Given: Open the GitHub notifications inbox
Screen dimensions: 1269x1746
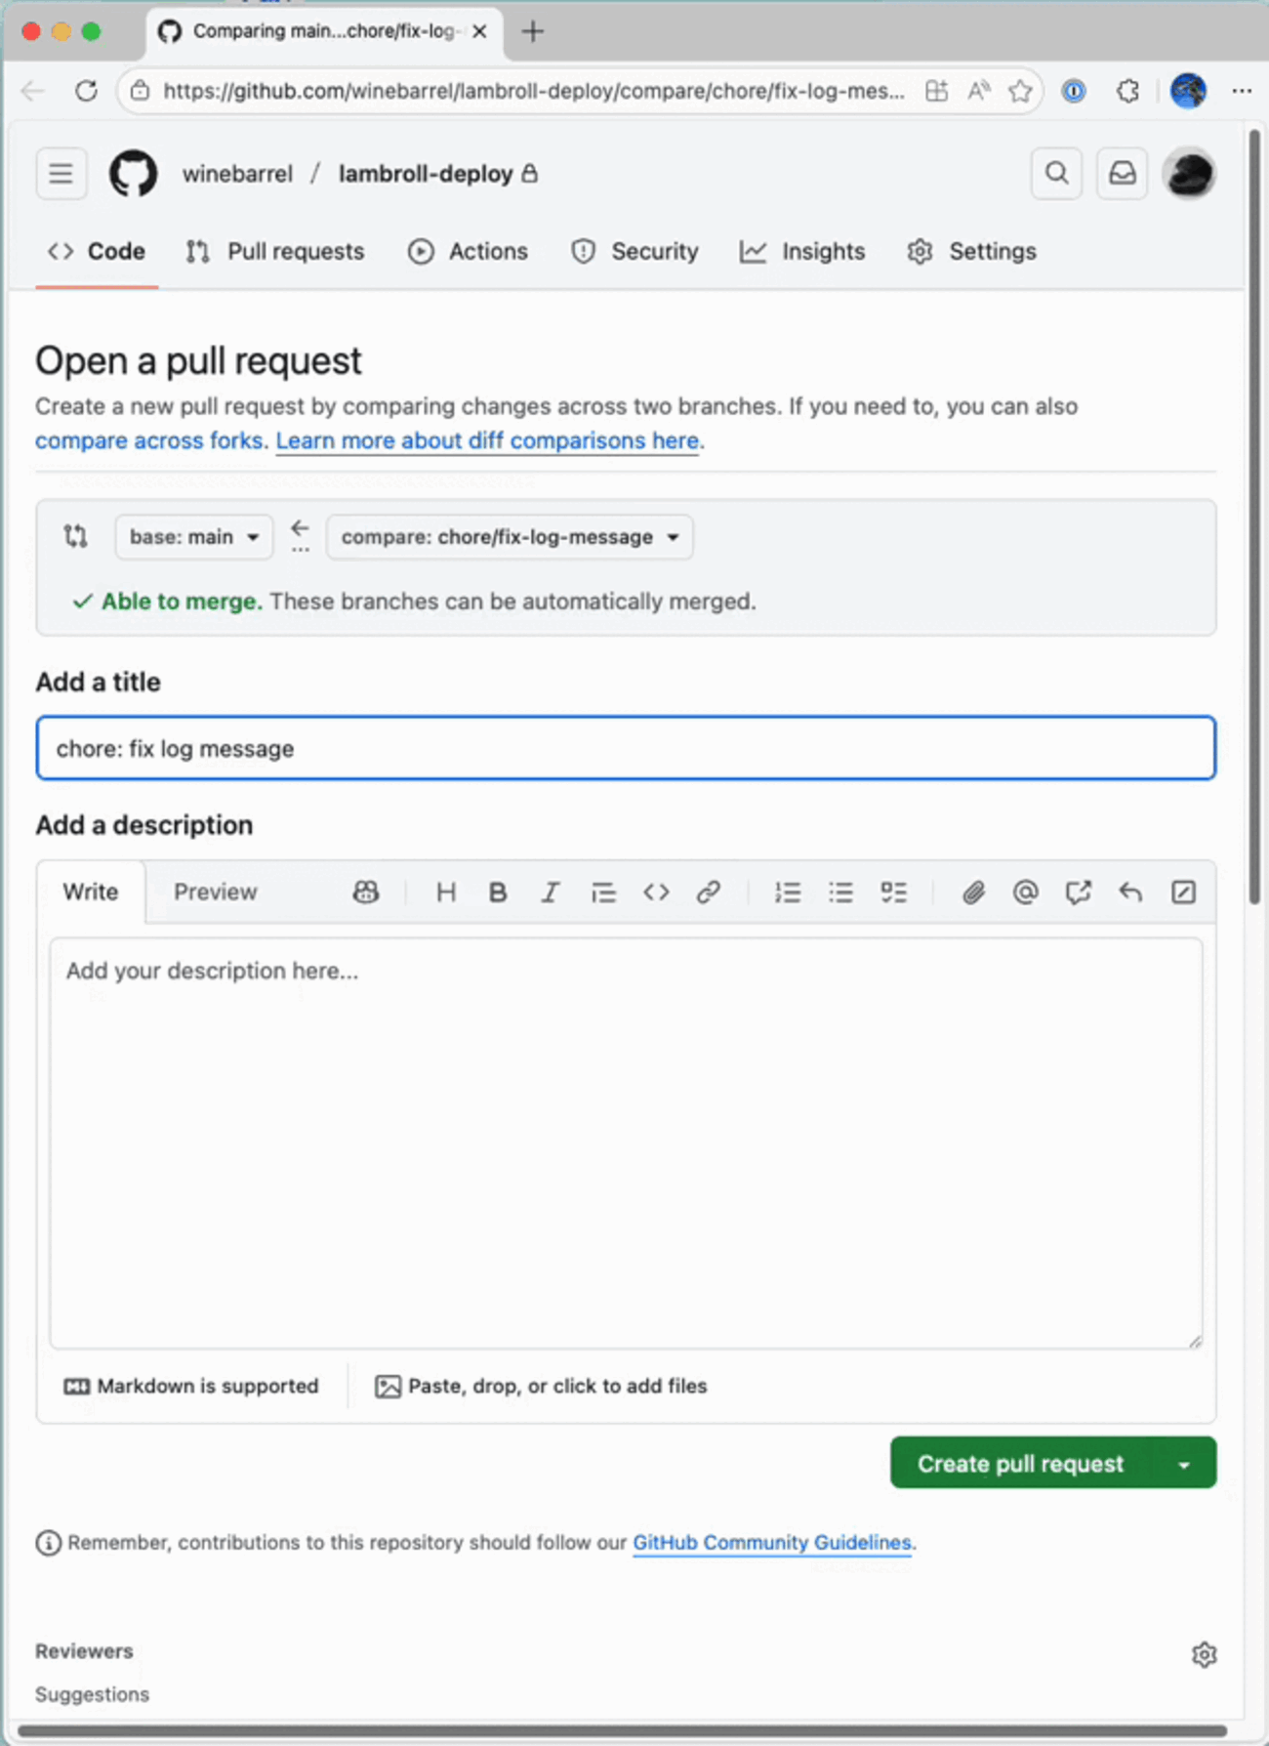Looking at the screenshot, I should 1122,174.
